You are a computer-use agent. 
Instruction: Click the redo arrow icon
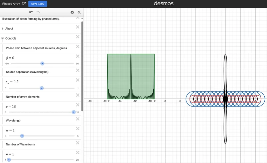(x=38, y=12)
